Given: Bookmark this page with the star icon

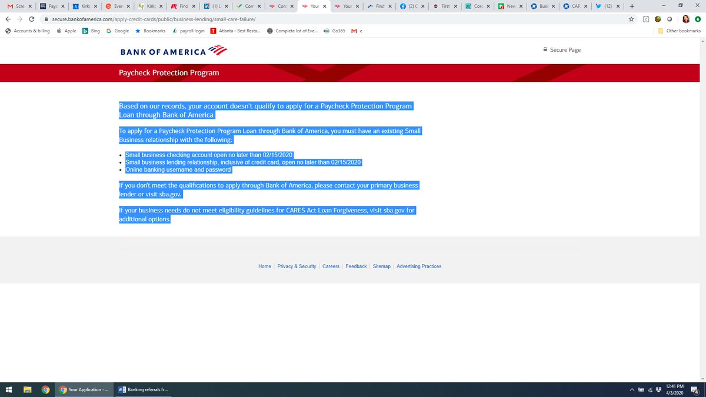Looking at the screenshot, I should coord(631,19).
